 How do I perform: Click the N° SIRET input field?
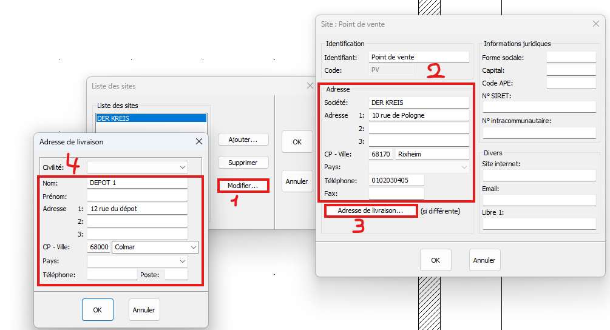[x=538, y=107]
